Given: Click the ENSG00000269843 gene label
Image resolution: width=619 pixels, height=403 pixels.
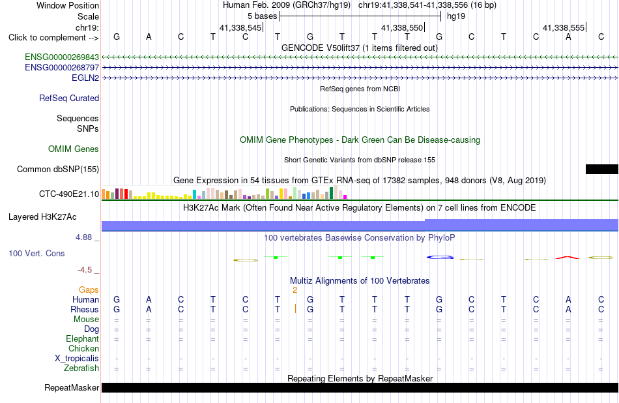Looking at the screenshot, I should [x=62, y=57].
